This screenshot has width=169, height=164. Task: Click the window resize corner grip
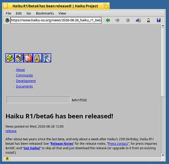pos(163,159)
